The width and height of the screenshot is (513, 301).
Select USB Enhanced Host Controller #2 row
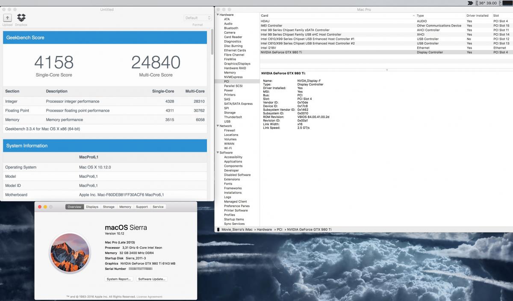click(x=386, y=43)
